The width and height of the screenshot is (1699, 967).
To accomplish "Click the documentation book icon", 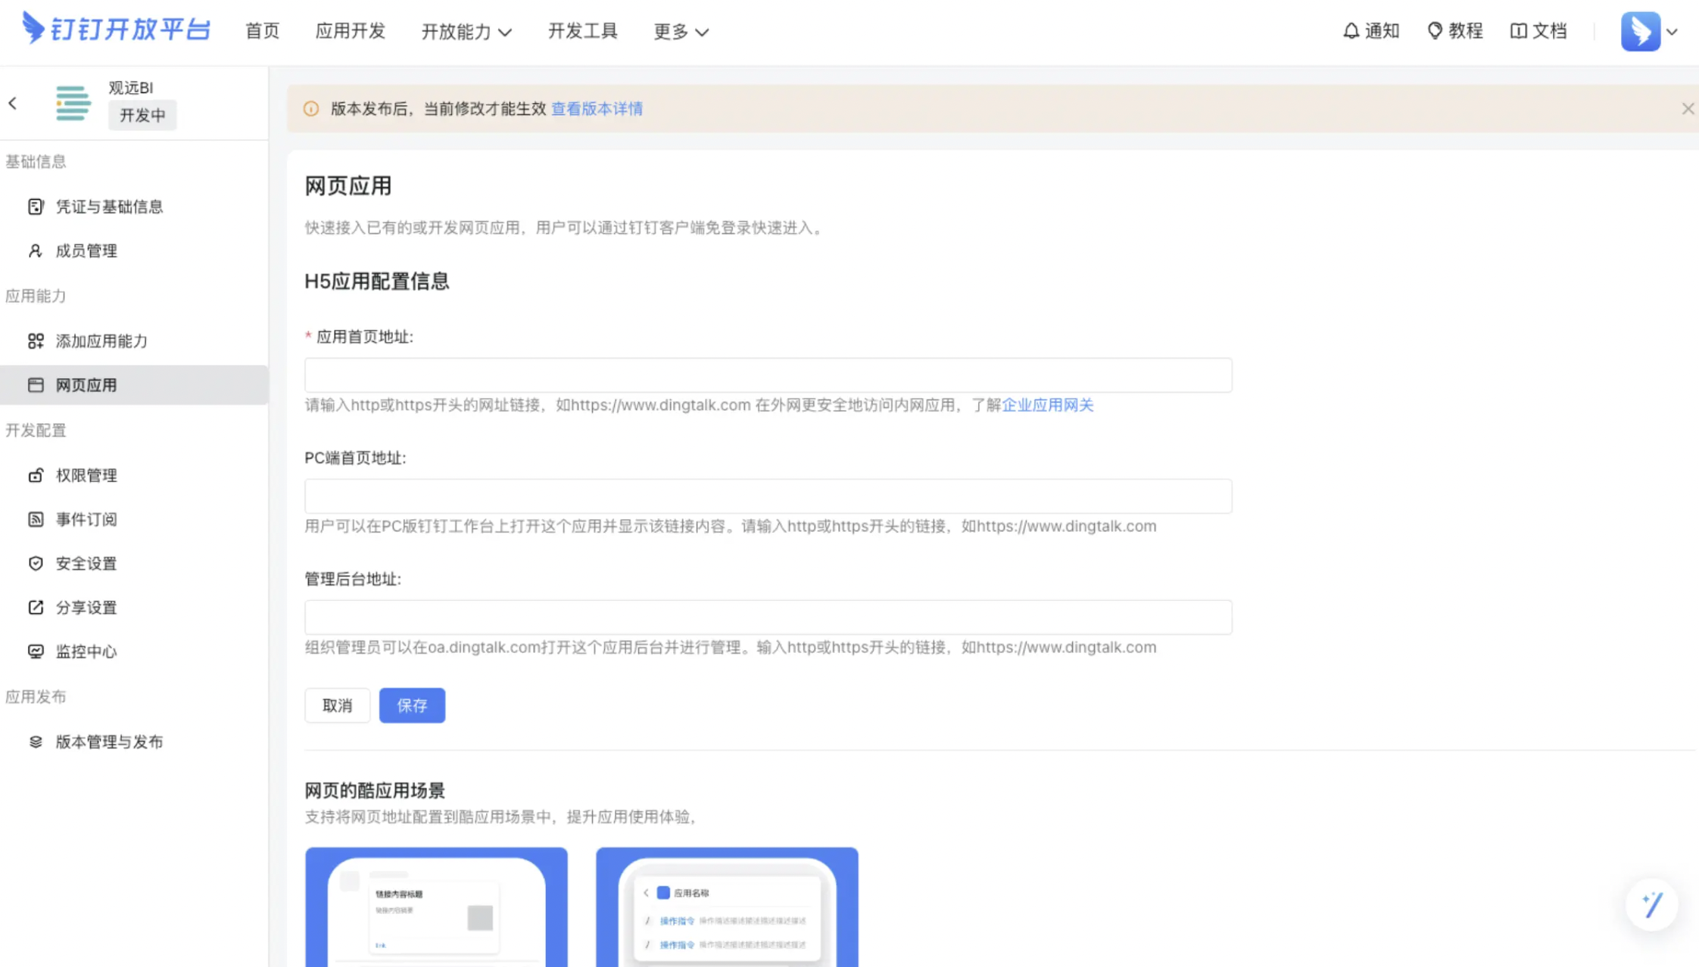I will pyautogui.click(x=1518, y=31).
